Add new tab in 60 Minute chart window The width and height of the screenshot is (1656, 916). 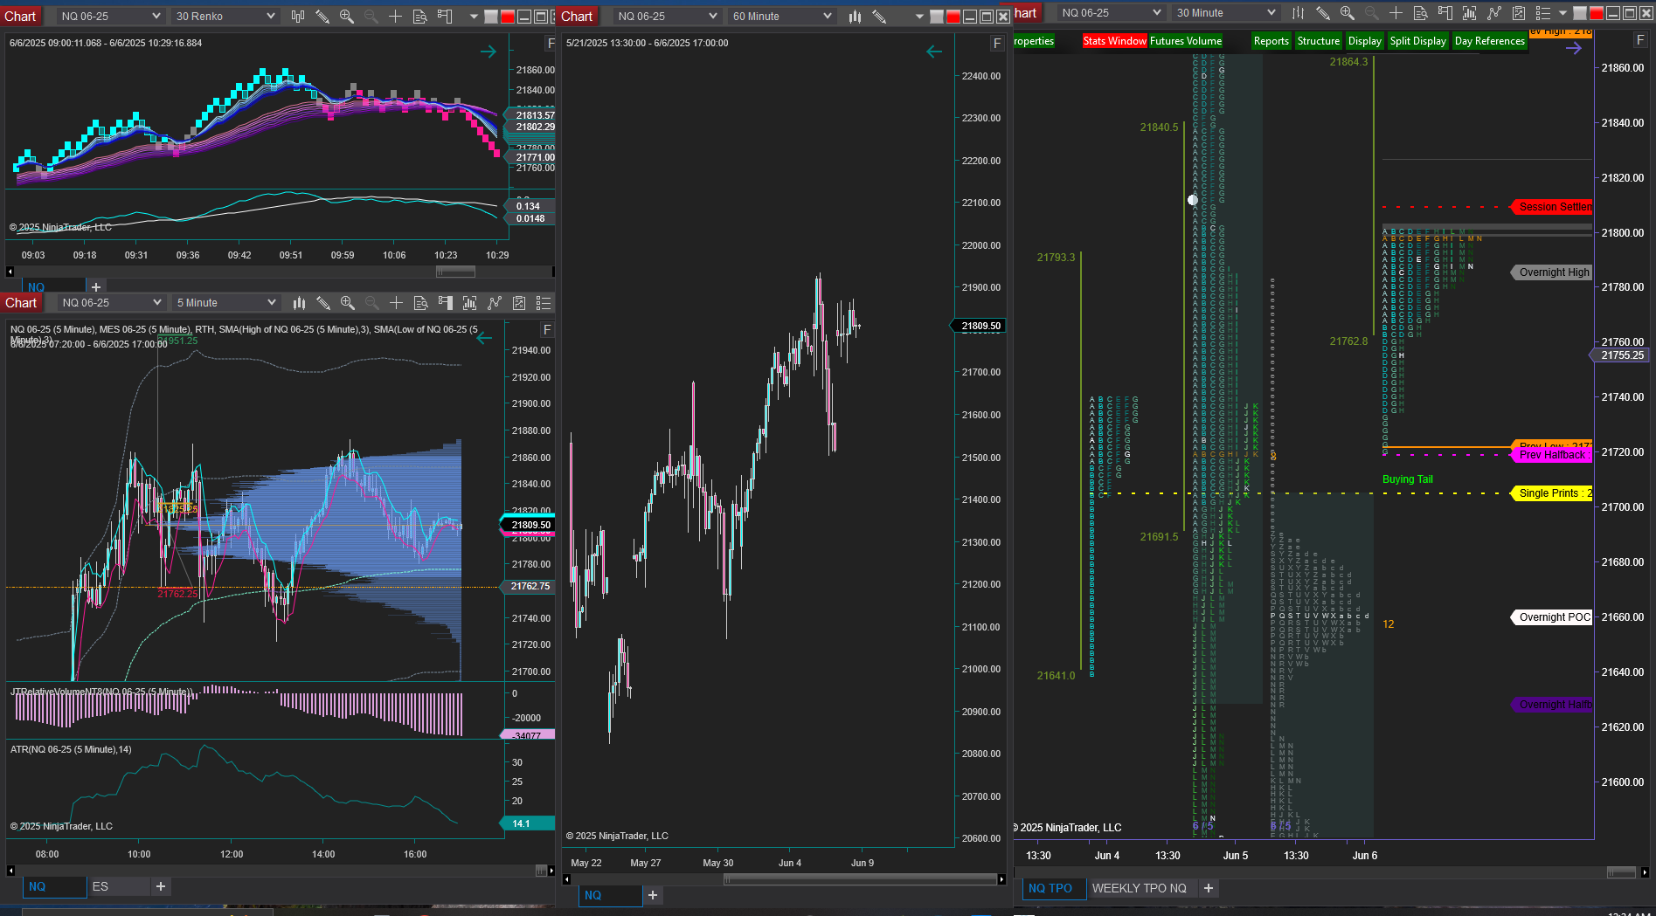tap(653, 895)
